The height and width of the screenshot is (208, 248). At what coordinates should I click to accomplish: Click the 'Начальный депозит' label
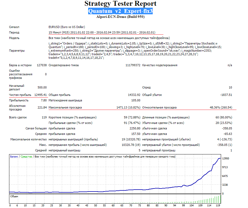tap(16, 88)
